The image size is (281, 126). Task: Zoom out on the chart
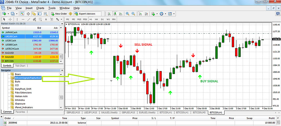tap(133, 14)
